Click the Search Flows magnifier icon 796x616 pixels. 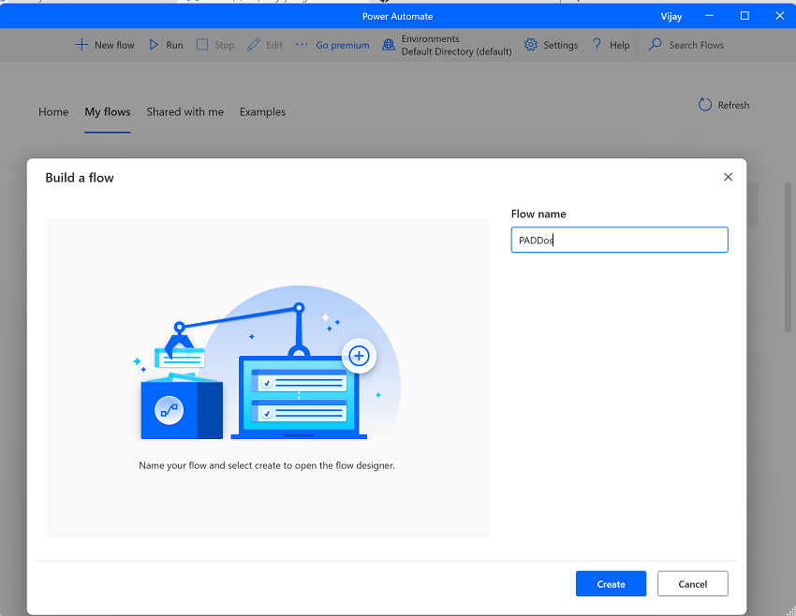pyautogui.click(x=655, y=45)
